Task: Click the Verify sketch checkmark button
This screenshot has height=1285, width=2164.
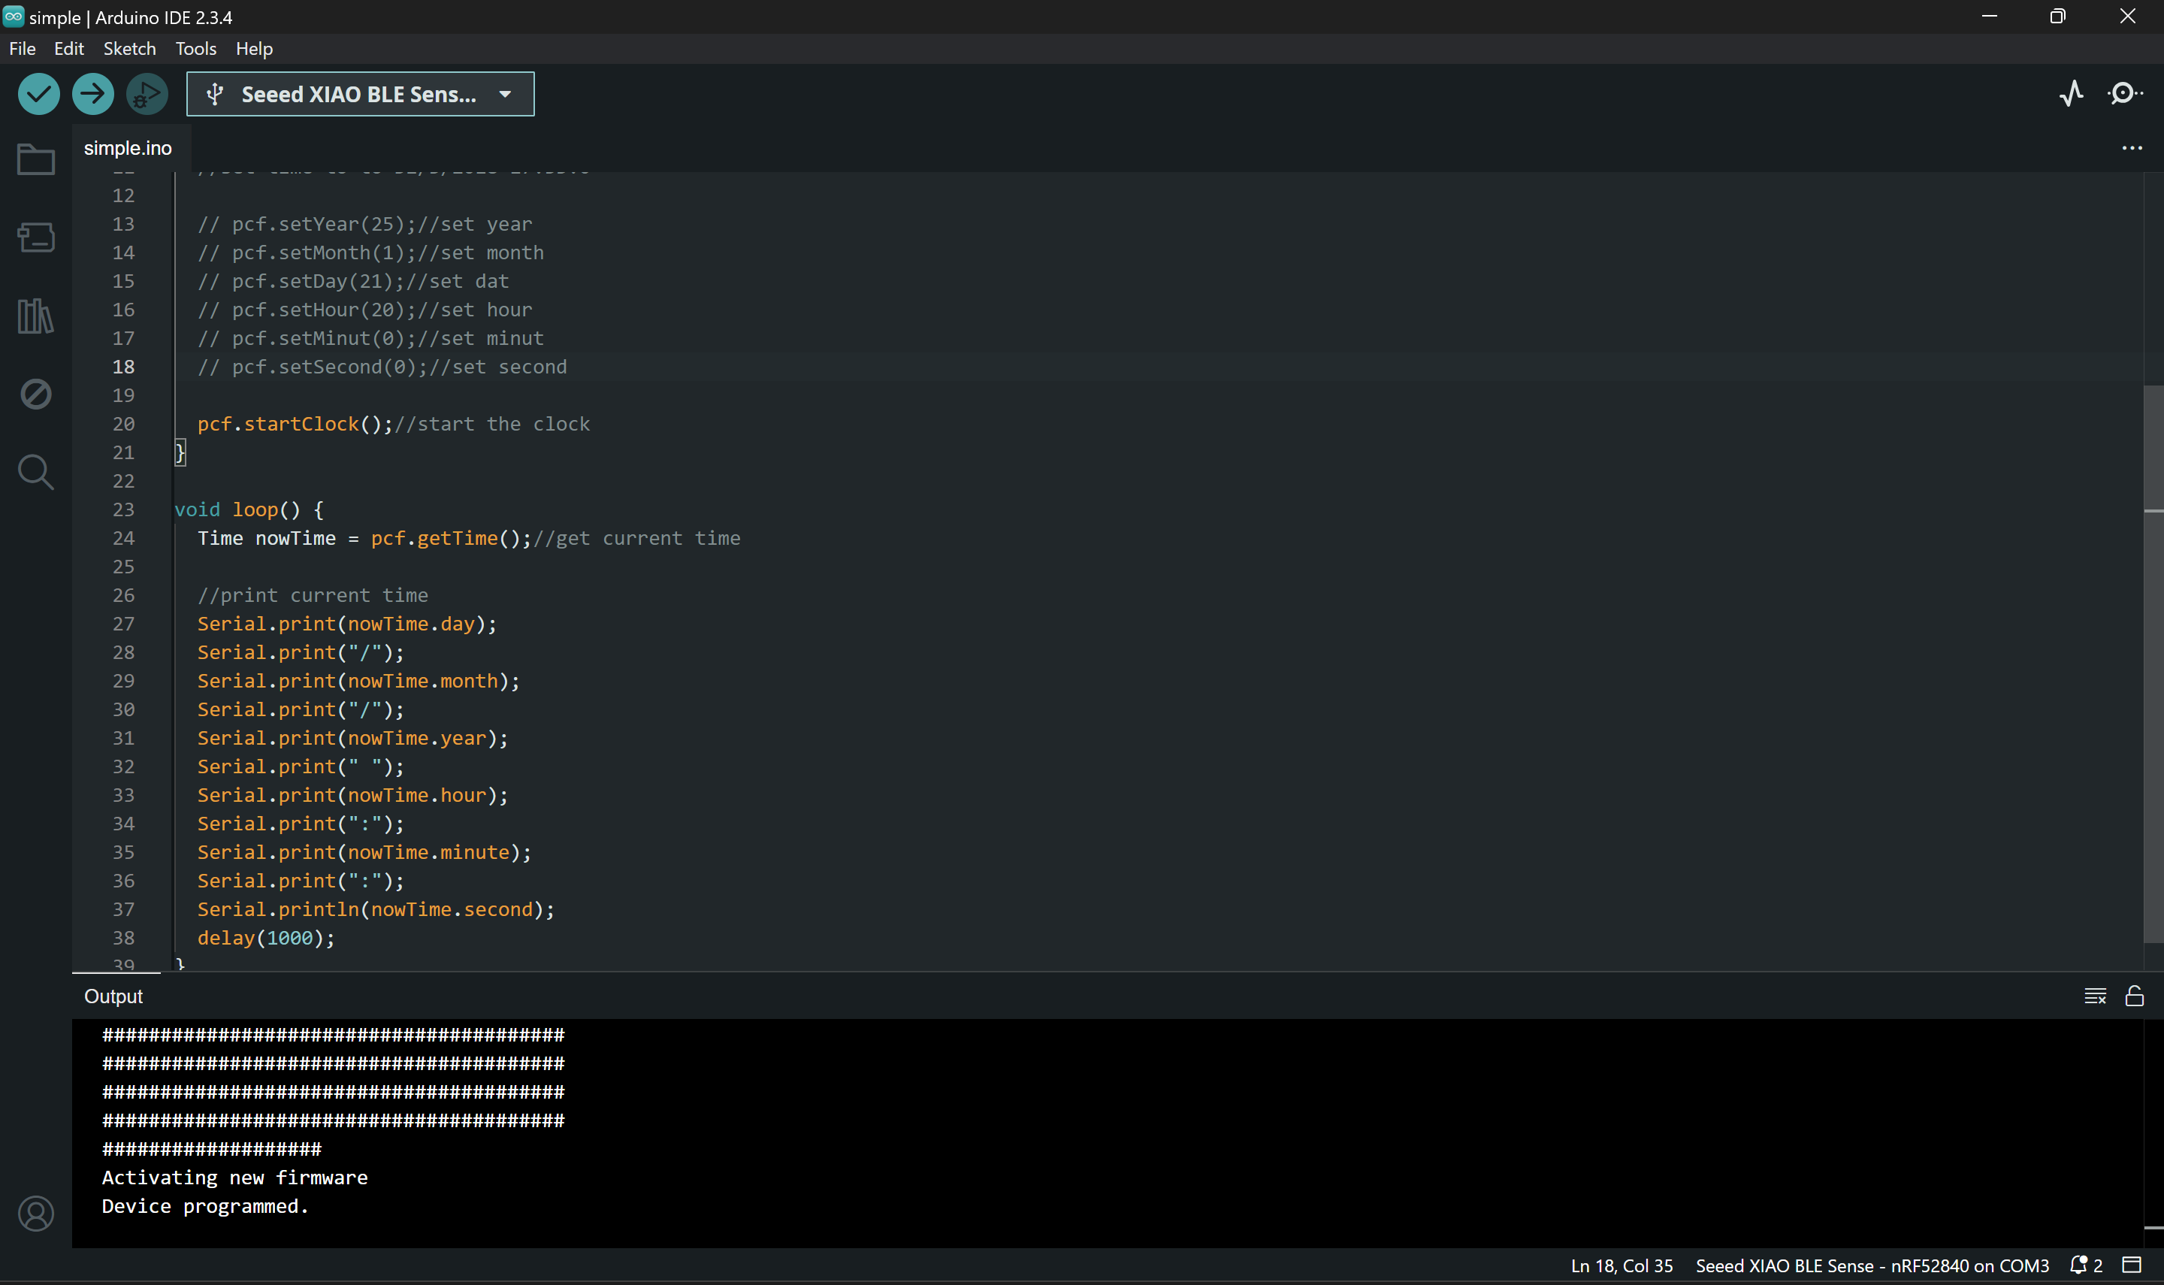Action: click(38, 93)
